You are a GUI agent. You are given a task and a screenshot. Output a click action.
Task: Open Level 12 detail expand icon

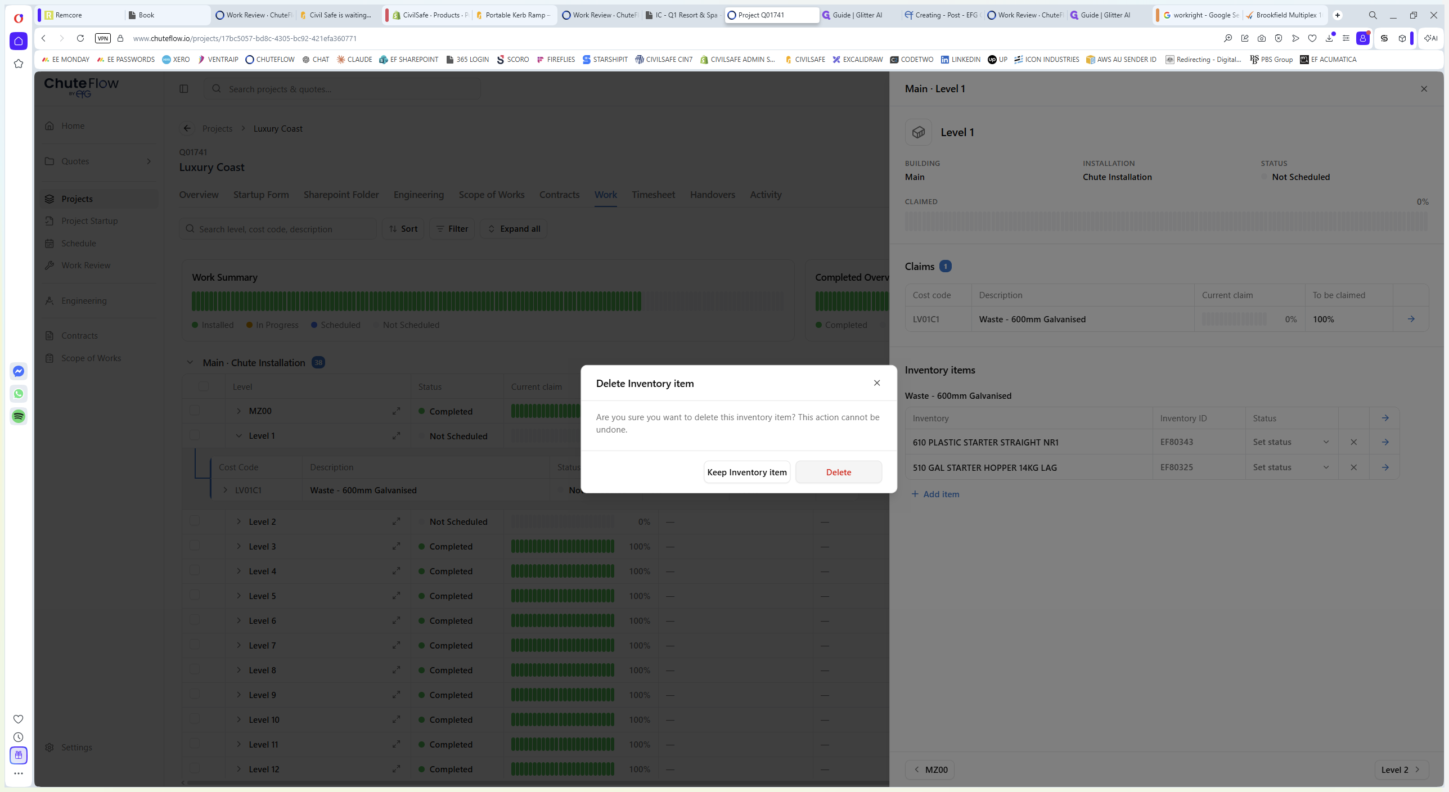[x=396, y=769]
